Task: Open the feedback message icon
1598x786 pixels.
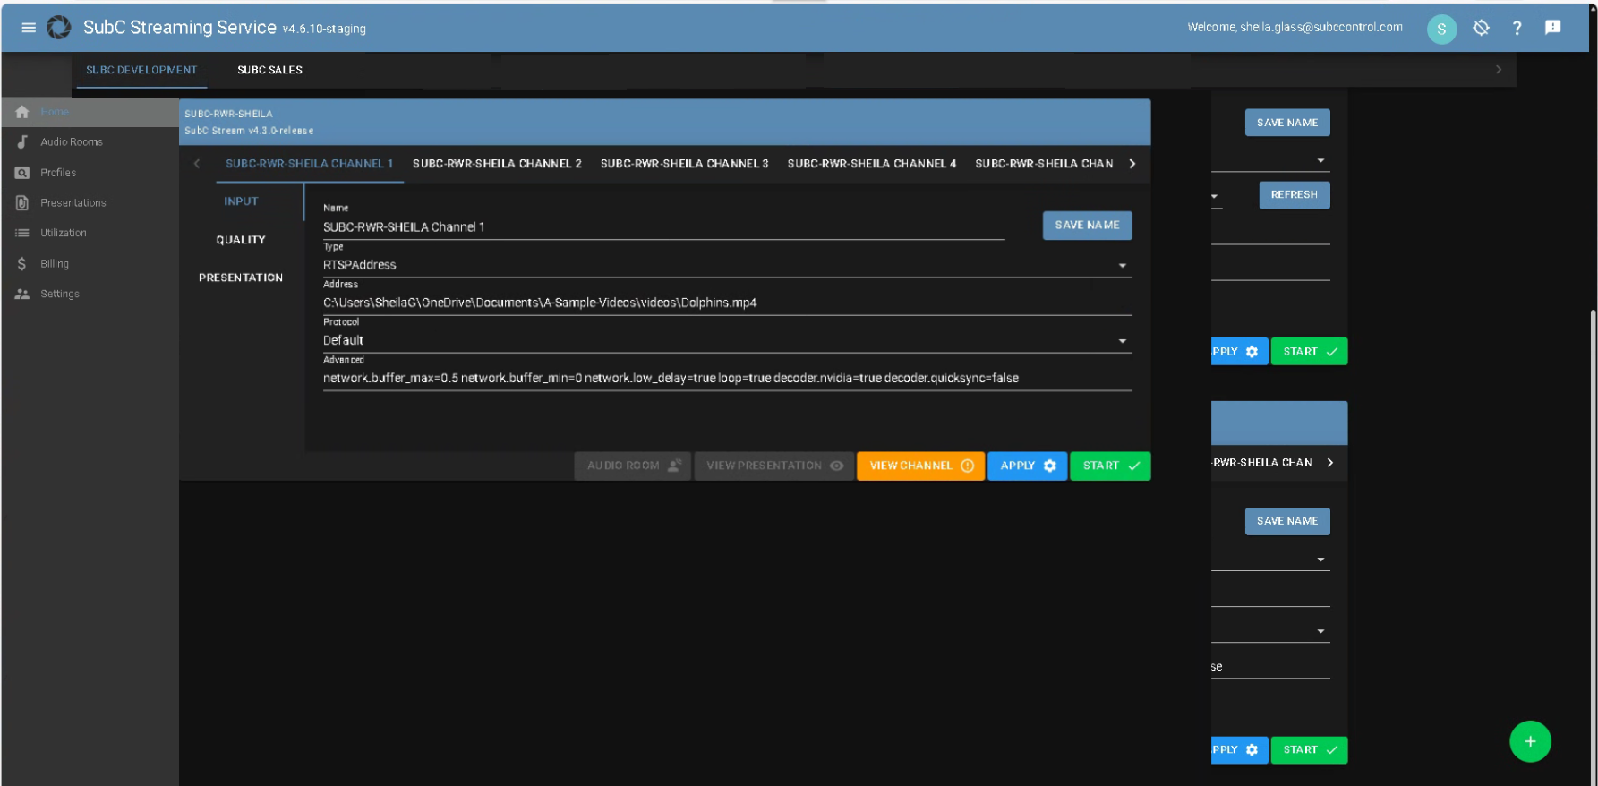Action: 1552,28
